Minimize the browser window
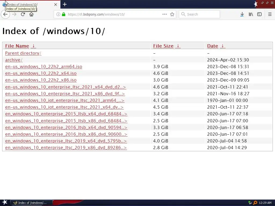Screen dimensions: 275x206 coord(263,3)
